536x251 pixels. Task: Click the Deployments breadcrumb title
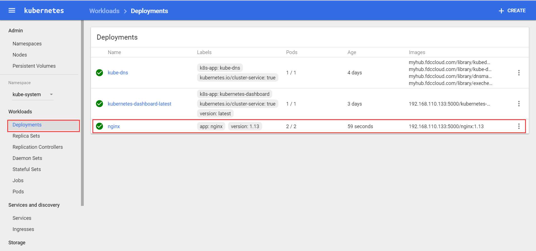point(149,11)
